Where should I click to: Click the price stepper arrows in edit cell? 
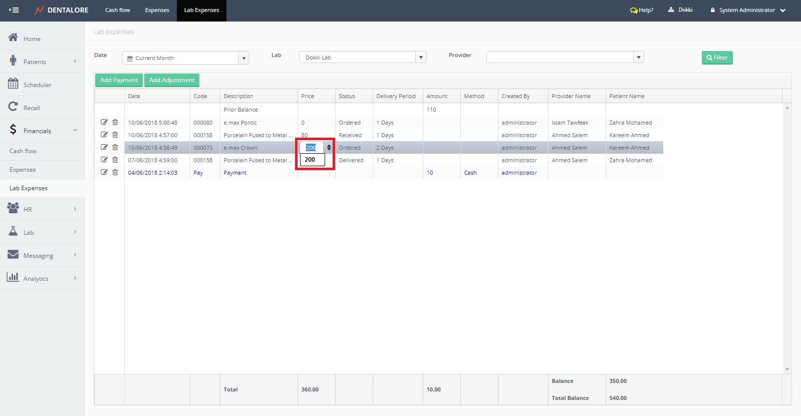pyautogui.click(x=329, y=148)
